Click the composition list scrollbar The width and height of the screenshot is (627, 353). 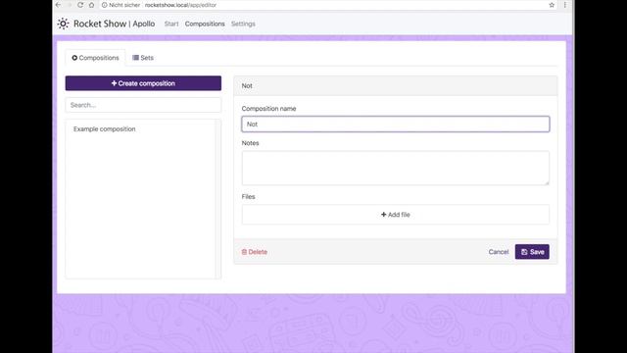pos(217,199)
